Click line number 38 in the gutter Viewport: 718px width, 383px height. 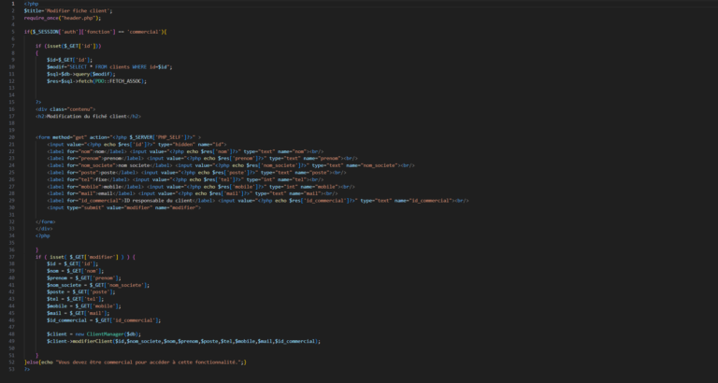tap(12, 264)
